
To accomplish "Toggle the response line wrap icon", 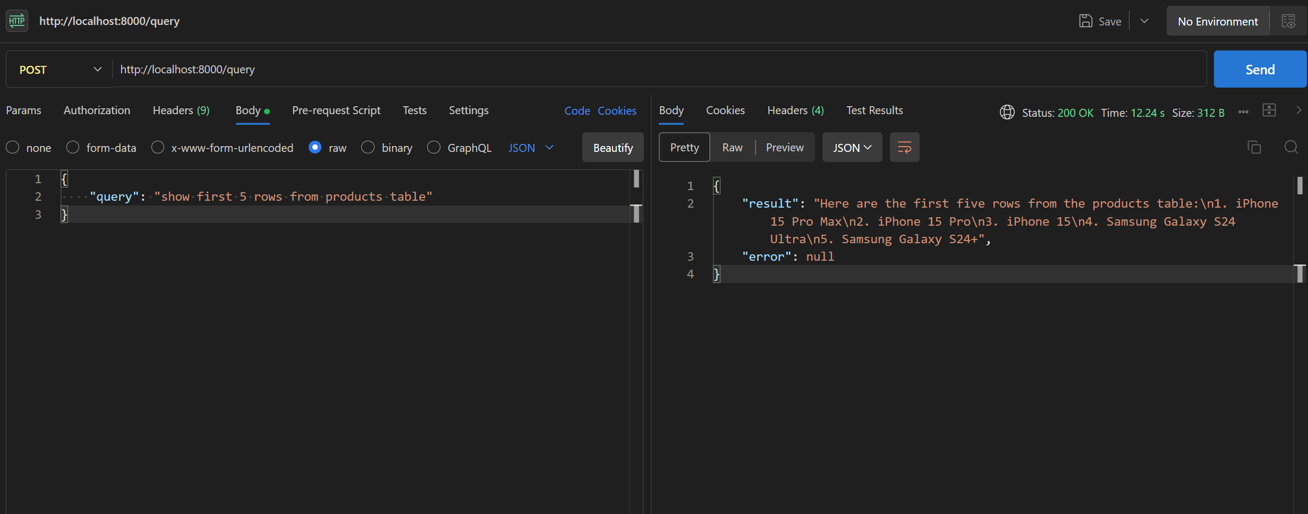I will 904,147.
